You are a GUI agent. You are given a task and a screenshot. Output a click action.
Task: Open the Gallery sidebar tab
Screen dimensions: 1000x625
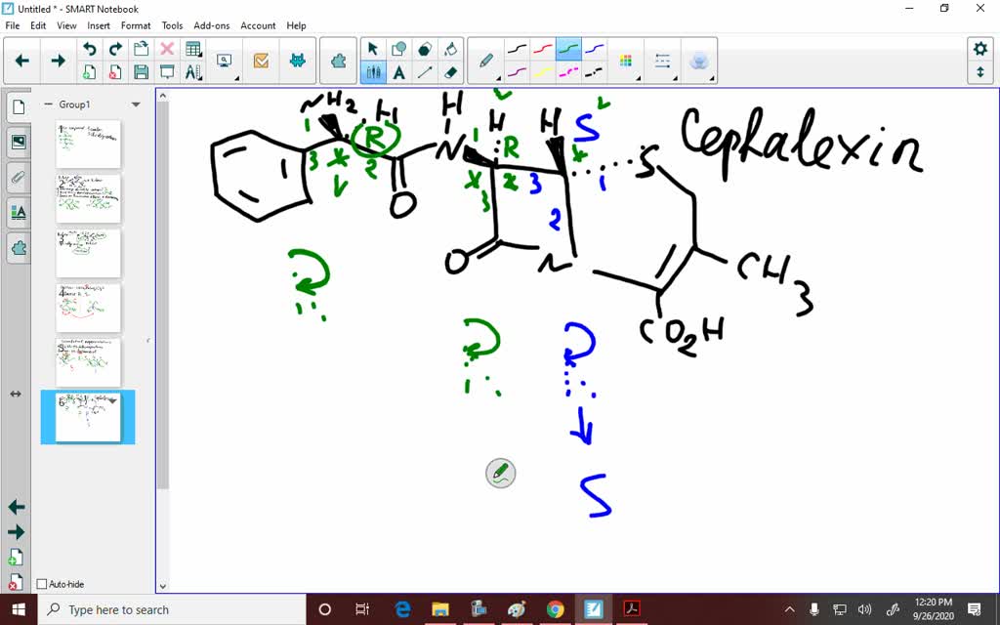tap(18, 142)
